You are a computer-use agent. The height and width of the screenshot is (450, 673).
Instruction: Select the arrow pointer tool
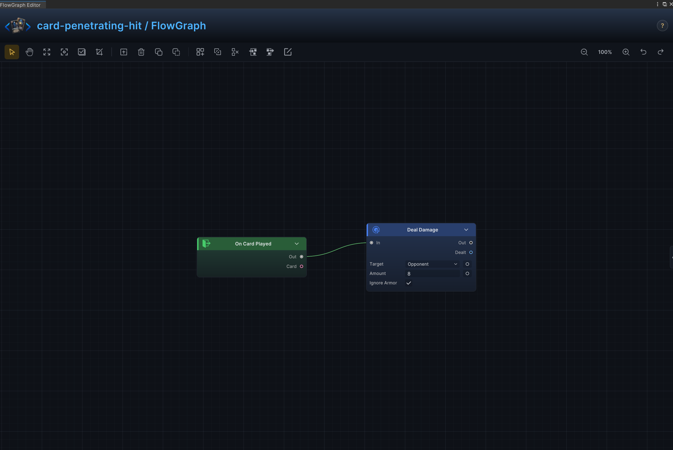coord(12,52)
